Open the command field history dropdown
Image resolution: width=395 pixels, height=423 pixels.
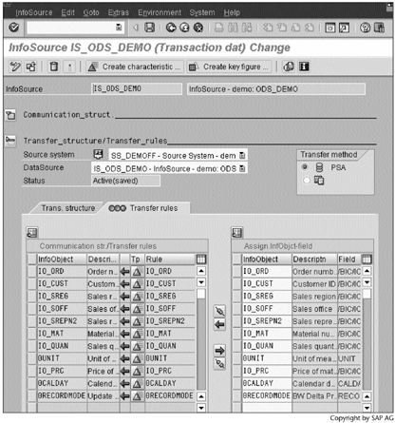tap(119, 28)
